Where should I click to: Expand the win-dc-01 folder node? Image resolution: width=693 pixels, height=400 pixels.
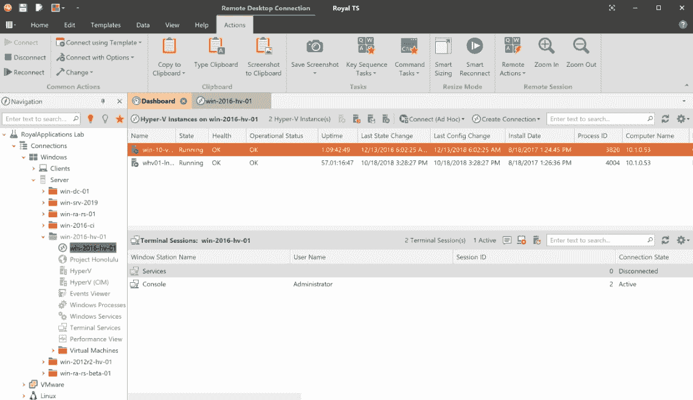click(x=43, y=192)
